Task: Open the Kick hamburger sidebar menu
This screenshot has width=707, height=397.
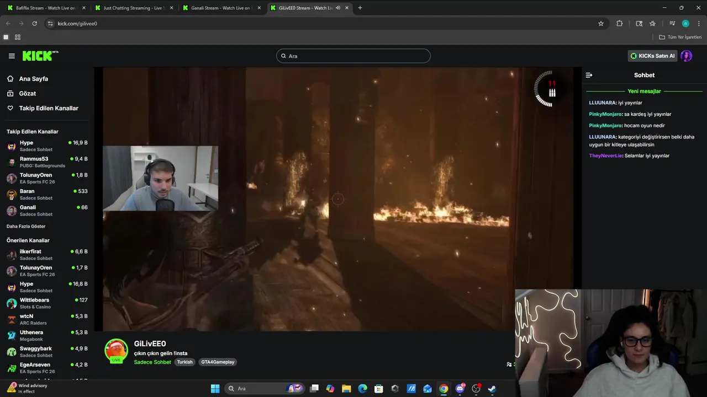Action: (12, 56)
